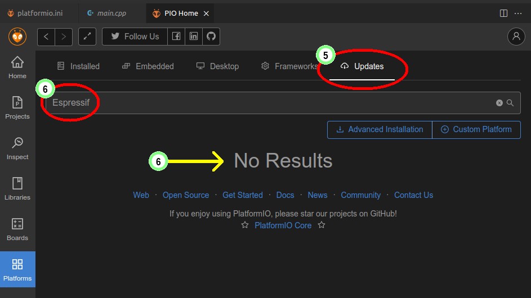Open the Home sidebar icon
The image size is (531, 298).
(x=17, y=67)
